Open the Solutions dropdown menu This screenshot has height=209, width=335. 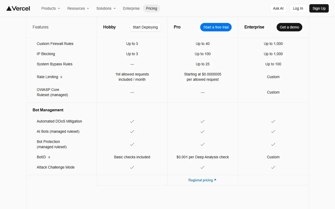(x=106, y=8)
